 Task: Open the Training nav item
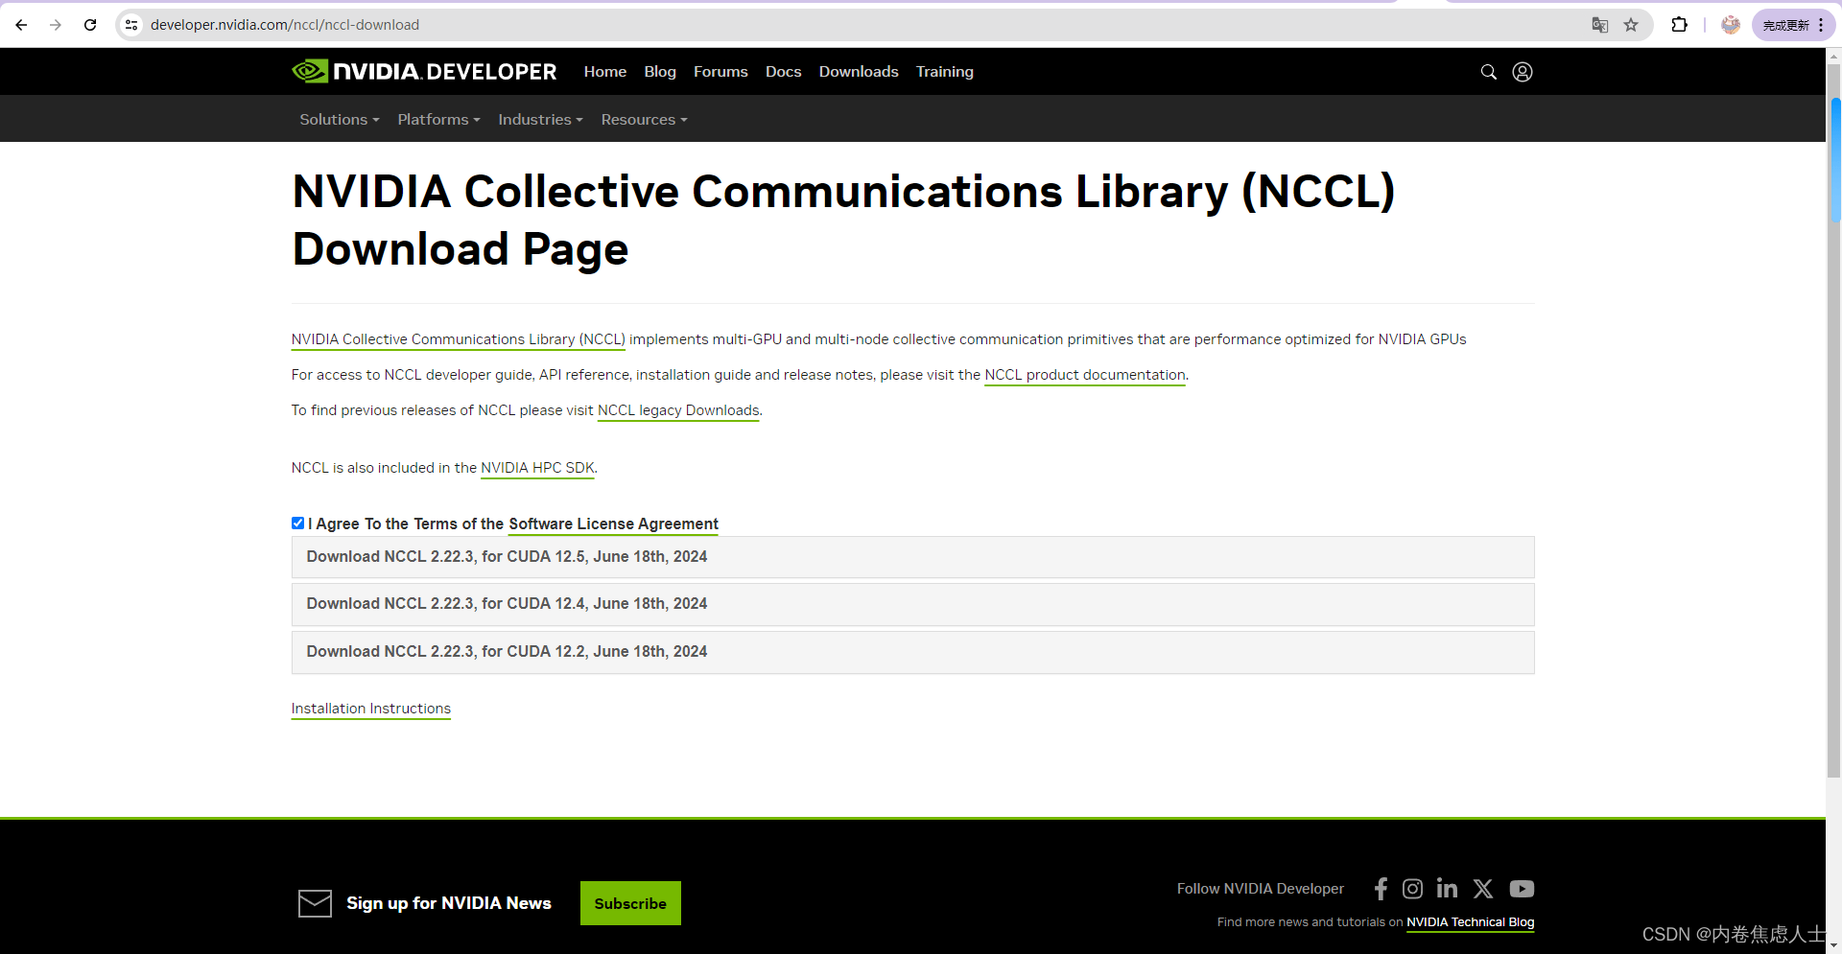click(945, 72)
